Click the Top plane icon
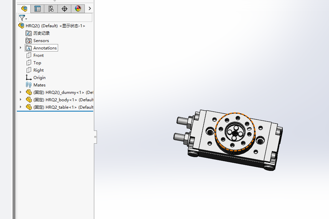329x219 pixels. click(29, 63)
